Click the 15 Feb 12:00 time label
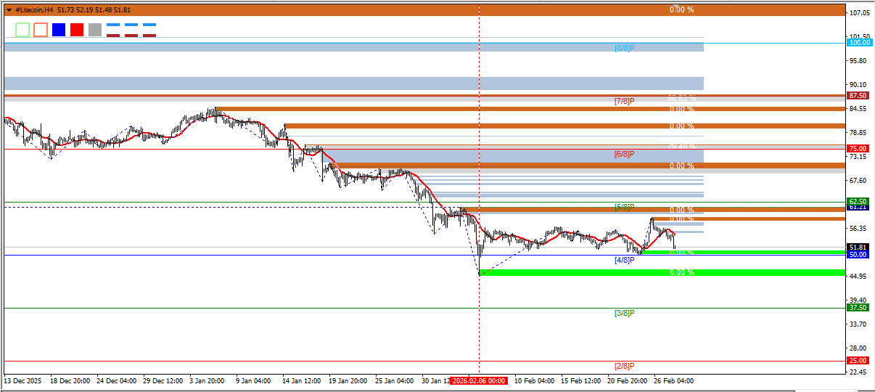Screen dimensions: 875x392 click(580, 381)
